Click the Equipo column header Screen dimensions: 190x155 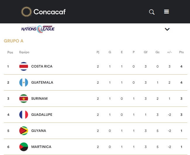coord(24,52)
